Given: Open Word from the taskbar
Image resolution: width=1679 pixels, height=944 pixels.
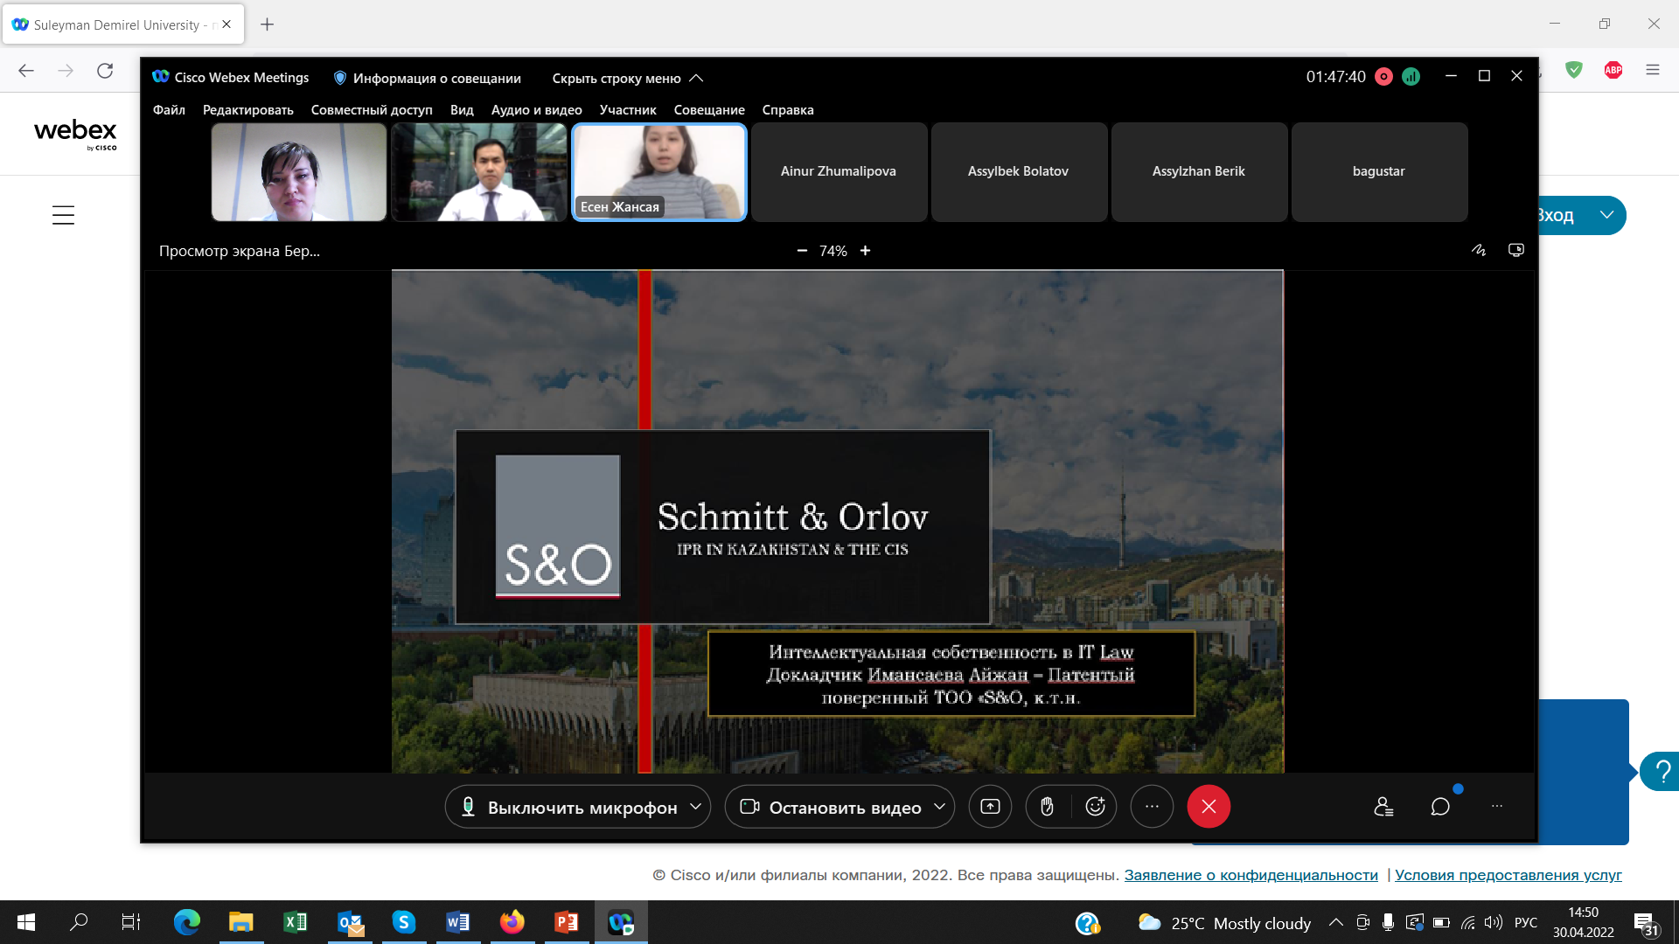Looking at the screenshot, I should click(x=457, y=922).
